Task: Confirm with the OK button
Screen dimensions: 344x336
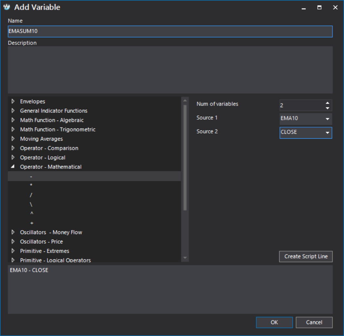Action: click(274, 322)
